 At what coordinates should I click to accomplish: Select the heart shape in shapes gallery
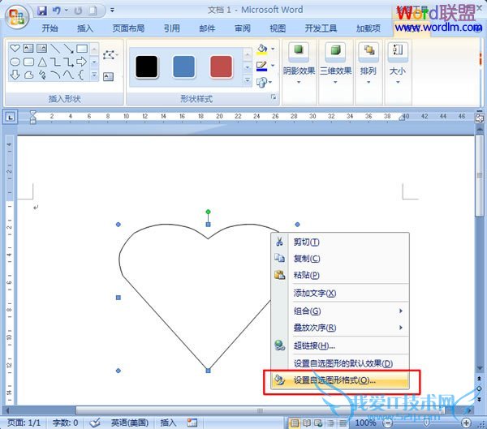click(x=15, y=48)
